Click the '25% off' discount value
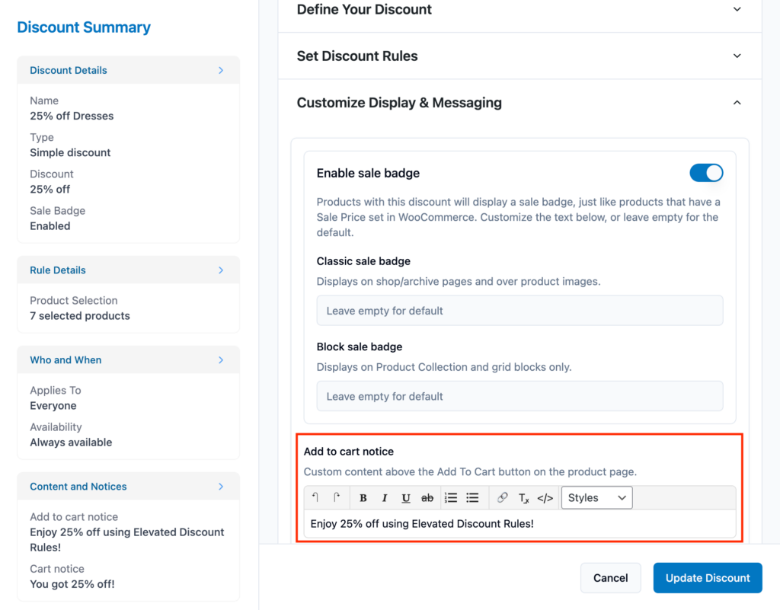The height and width of the screenshot is (610, 780). coord(50,190)
